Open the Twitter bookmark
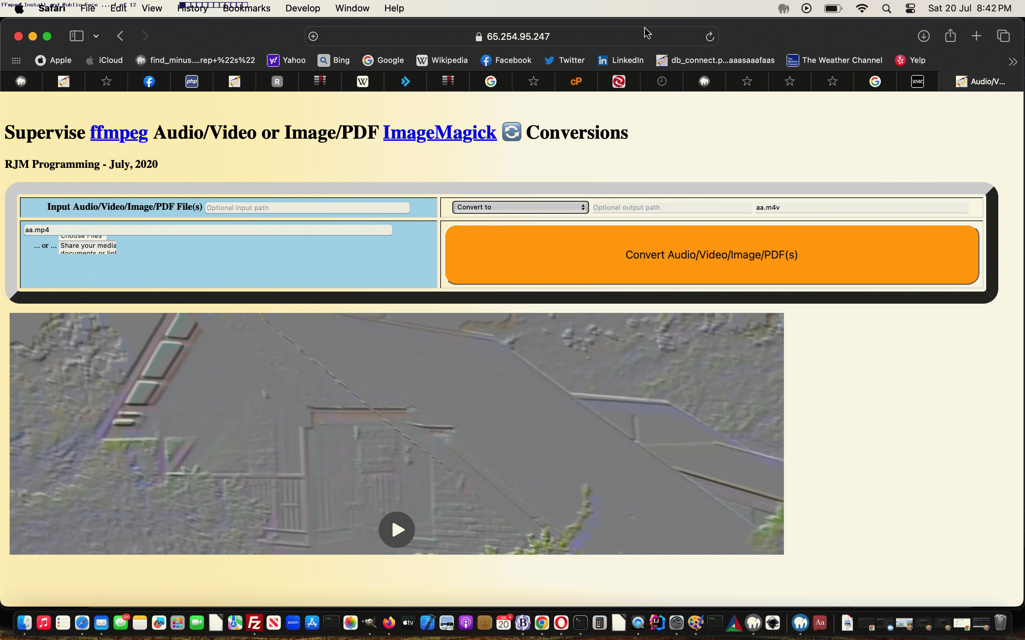This screenshot has height=640, width=1025. [x=564, y=60]
